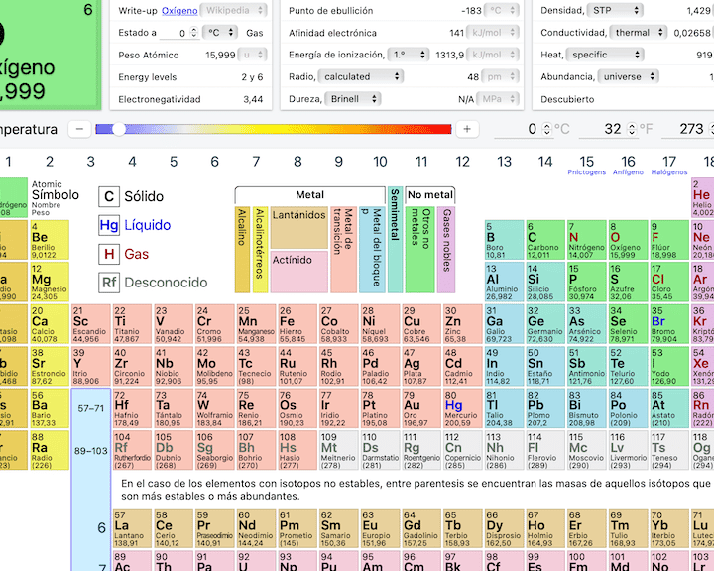Viewport: 714px width, 571px height.
Task: Select the Lantánidos category in legend
Action: pyautogui.click(x=298, y=228)
